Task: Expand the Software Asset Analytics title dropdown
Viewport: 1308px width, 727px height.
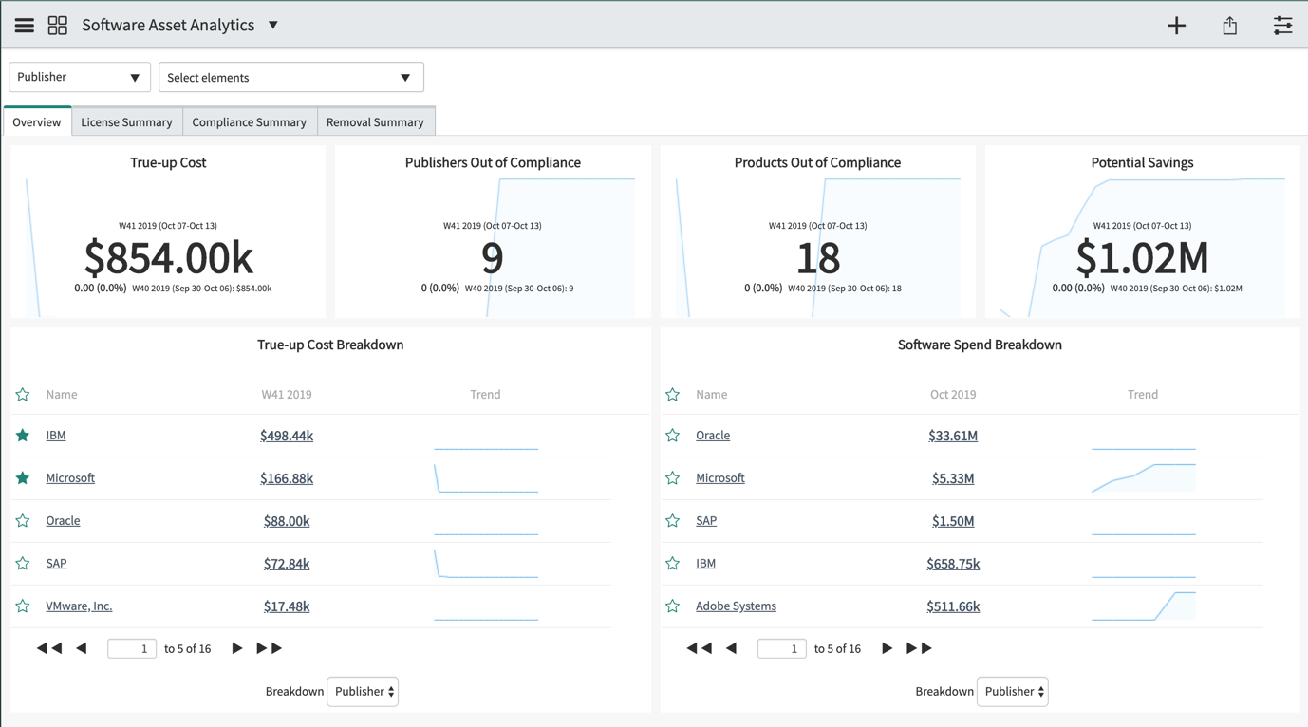Action: [273, 26]
